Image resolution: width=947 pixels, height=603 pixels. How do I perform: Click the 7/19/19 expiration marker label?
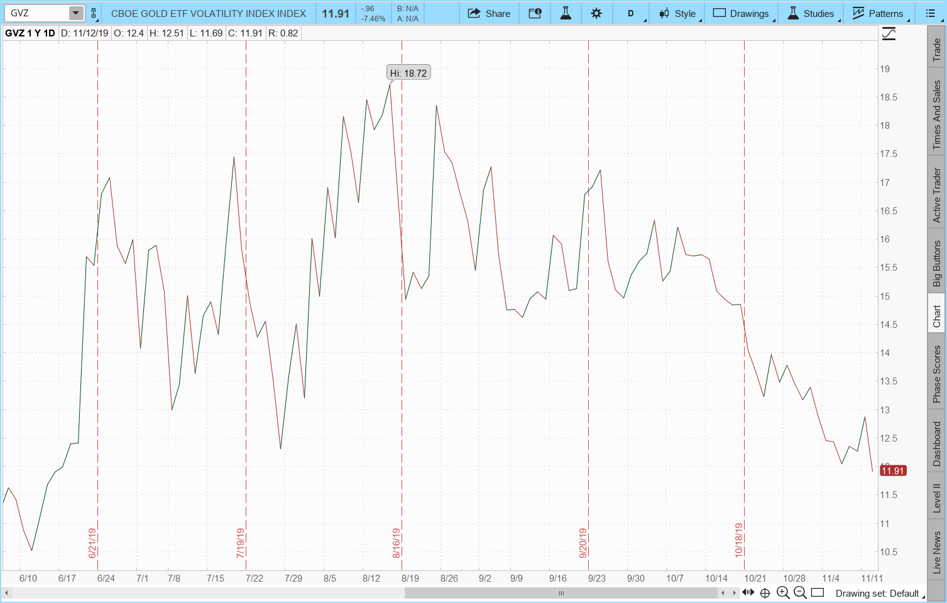tap(241, 543)
